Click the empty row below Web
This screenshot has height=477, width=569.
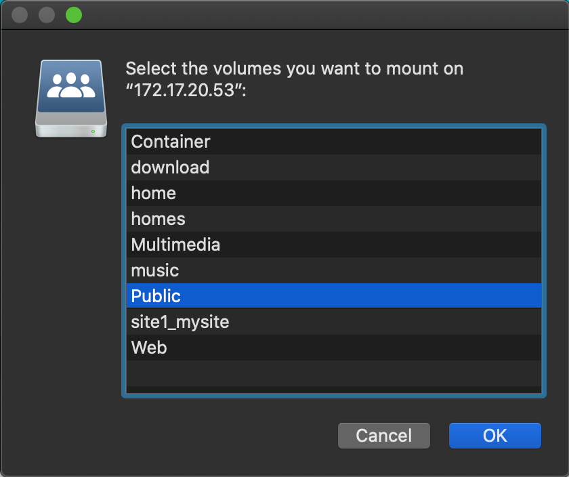tap(334, 373)
